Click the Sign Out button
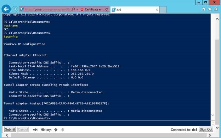 click(206, 129)
